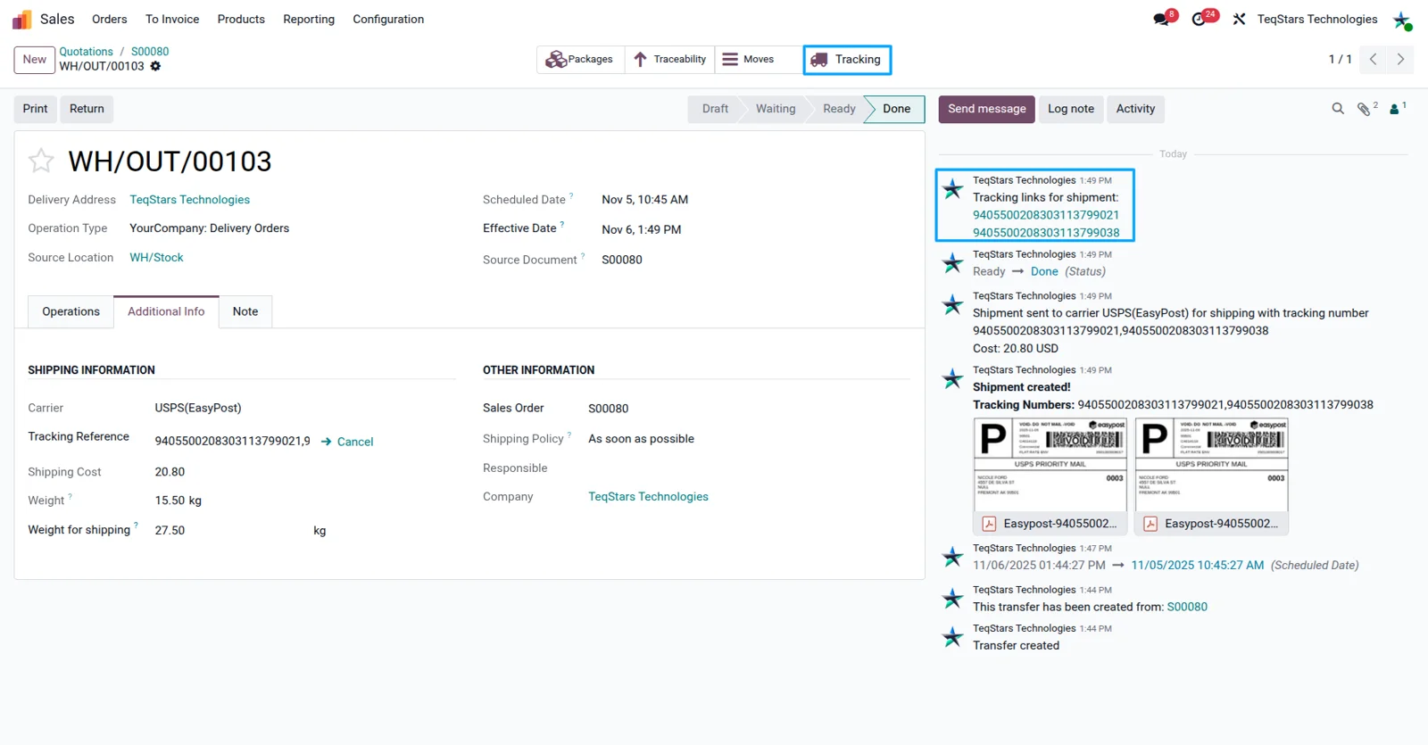Click the gear icon next to WH/OUT/00103

coord(155,66)
